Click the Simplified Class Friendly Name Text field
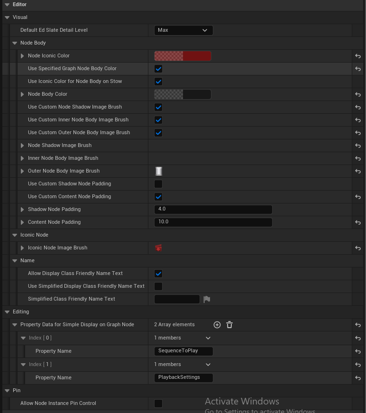The height and width of the screenshot is (413, 366). click(177, 299)
